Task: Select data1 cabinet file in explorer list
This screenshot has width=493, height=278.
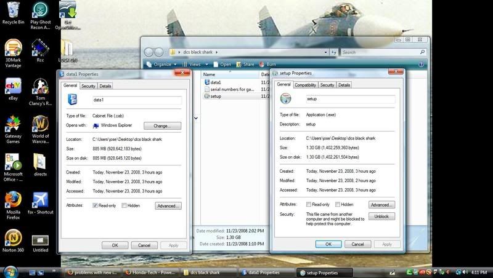Action: (215, 82)
